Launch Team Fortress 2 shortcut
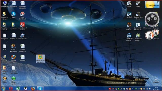The width and height of the screenshot is (162, 91). (x=129, y=27)
